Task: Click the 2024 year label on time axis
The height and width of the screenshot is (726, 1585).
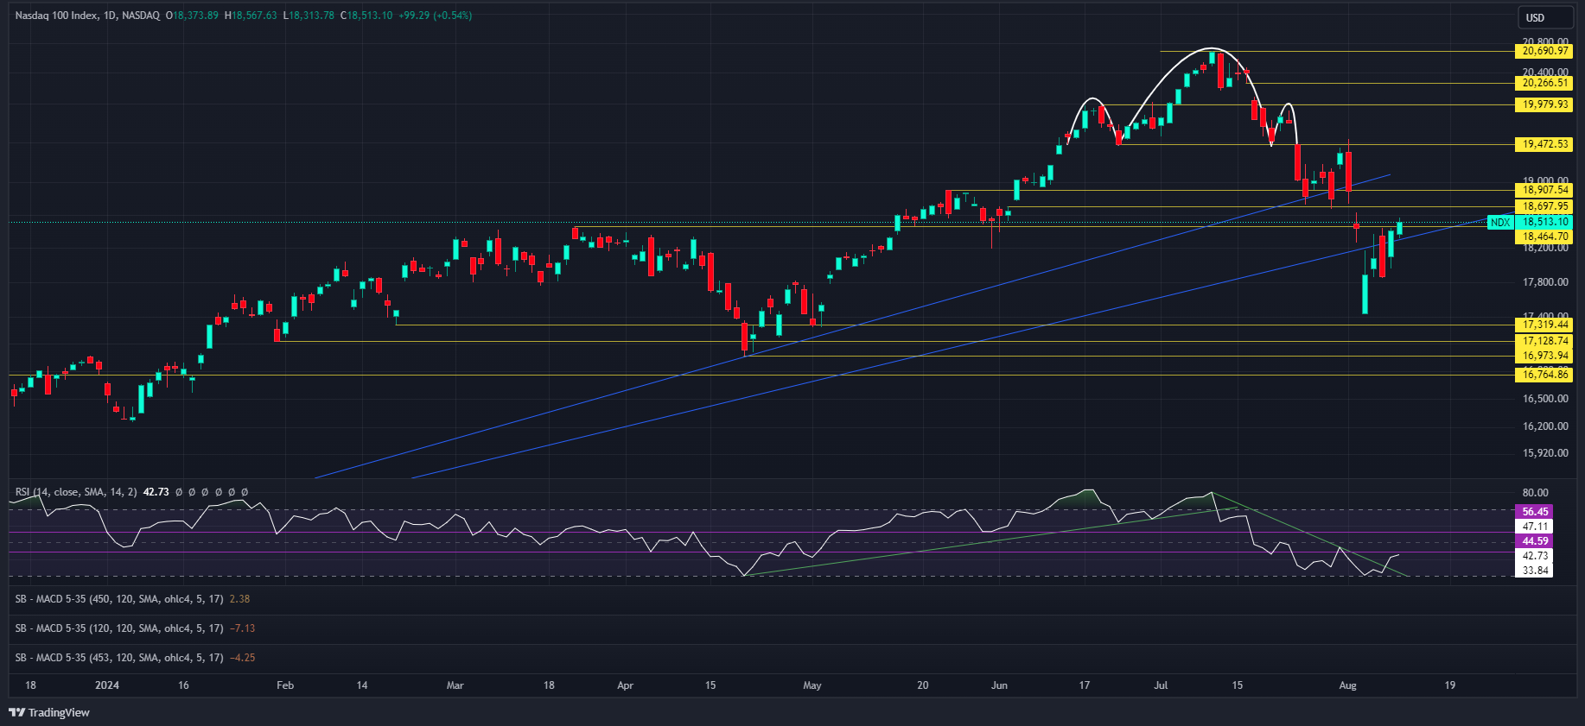Action: point(107,685)
